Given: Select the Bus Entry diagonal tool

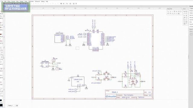Looking at the screenshot, I should [x=172, y=11].
